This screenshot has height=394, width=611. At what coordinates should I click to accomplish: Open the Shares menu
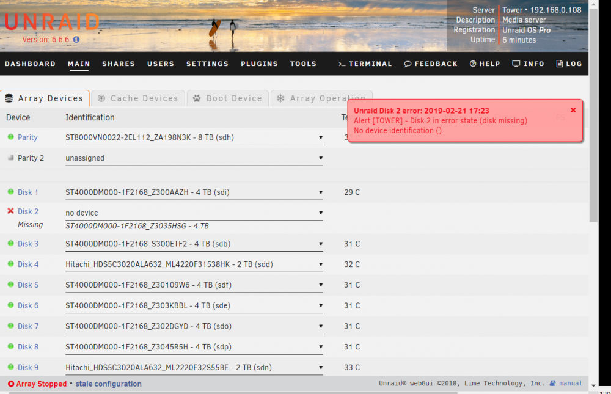(x=119, y=64)
